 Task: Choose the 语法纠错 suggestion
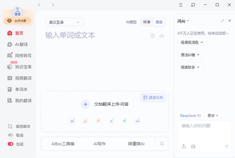click(190, 55)
